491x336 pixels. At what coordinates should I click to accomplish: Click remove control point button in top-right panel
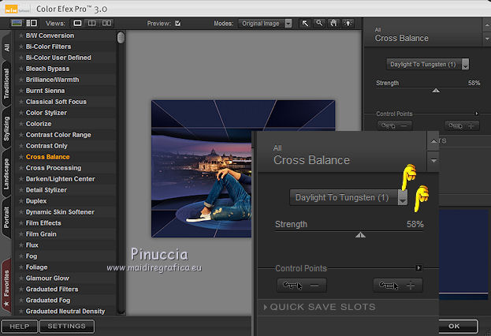pos(394,126)
